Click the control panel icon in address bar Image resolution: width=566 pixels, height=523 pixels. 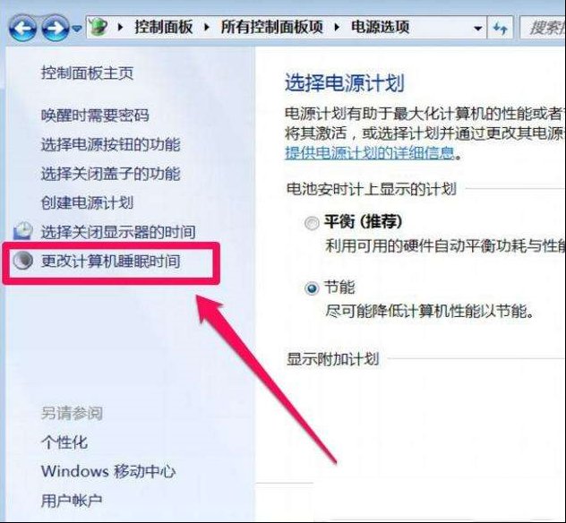pyautogui.click(x=99, y=27)
